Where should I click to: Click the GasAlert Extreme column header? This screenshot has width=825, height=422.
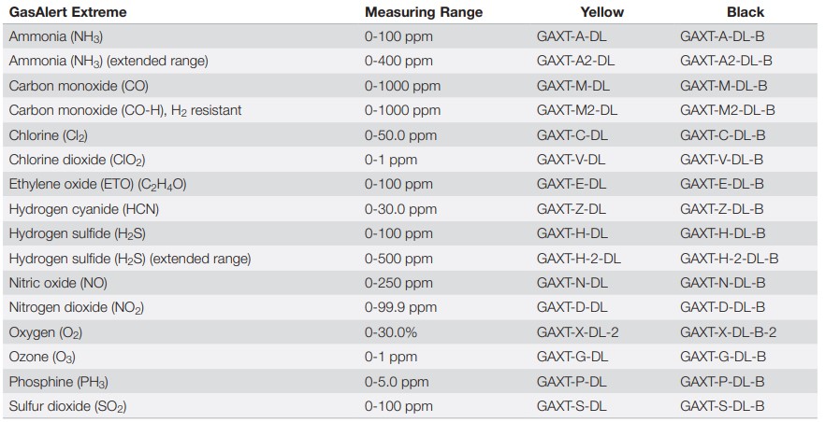point(67,12)
